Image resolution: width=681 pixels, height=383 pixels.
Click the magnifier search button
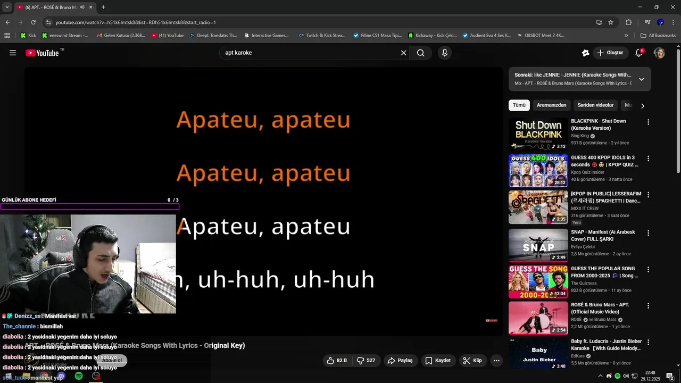tap(421, 53)
